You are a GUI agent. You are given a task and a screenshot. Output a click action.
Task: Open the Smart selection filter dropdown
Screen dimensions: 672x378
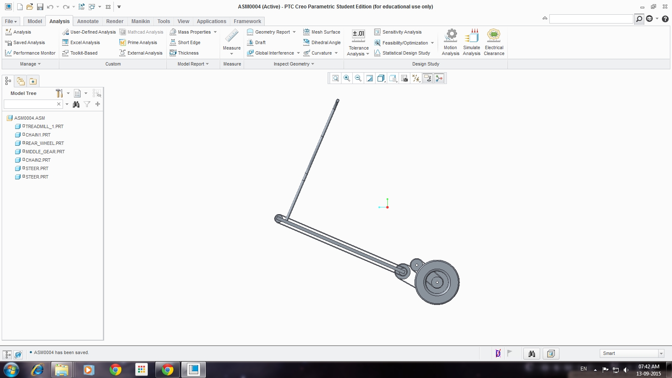pos(661,354)
